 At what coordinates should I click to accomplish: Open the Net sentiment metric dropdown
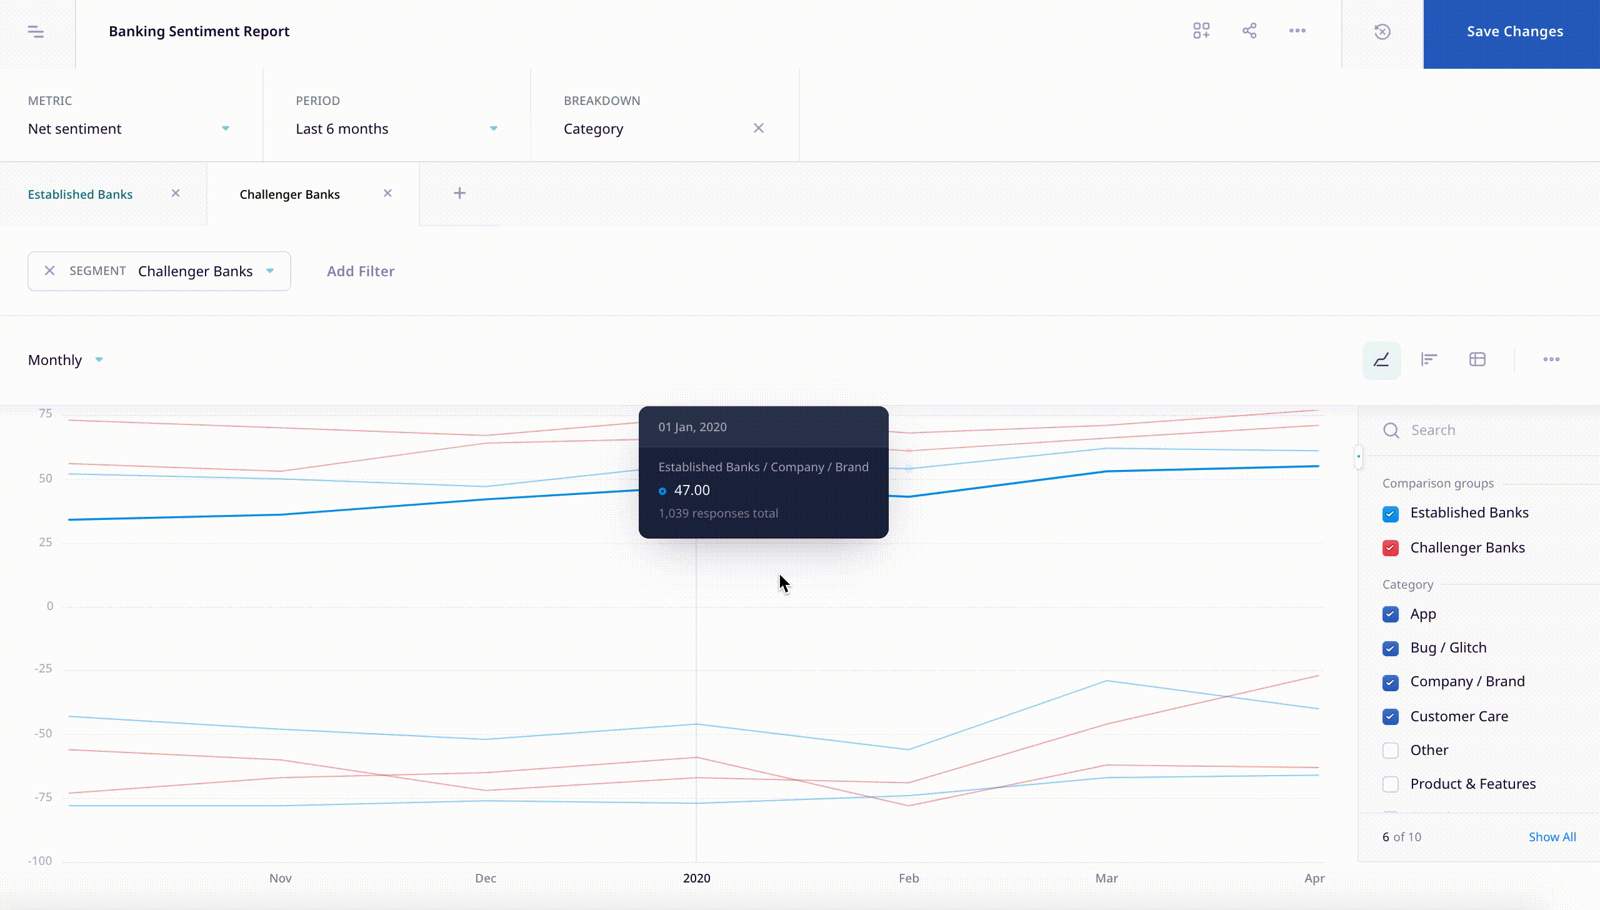129,129
